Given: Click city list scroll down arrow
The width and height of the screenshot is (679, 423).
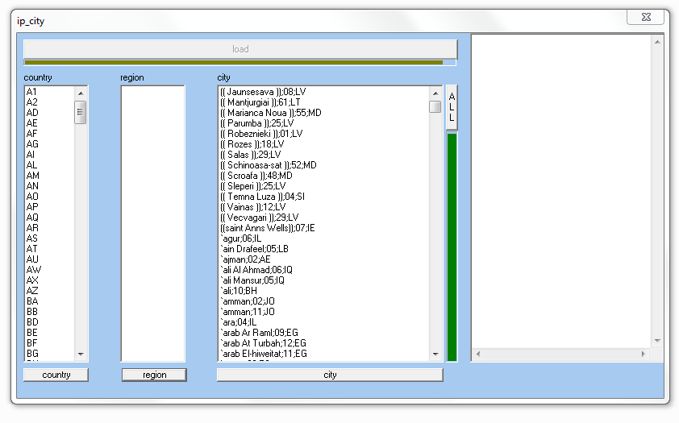Looking at the screenshot, I should [x=435, y=354].
